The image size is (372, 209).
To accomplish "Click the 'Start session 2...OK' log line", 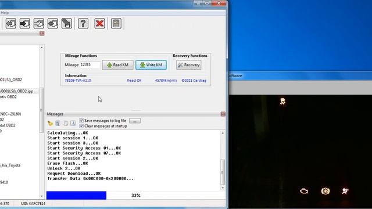I will [73, 158].
